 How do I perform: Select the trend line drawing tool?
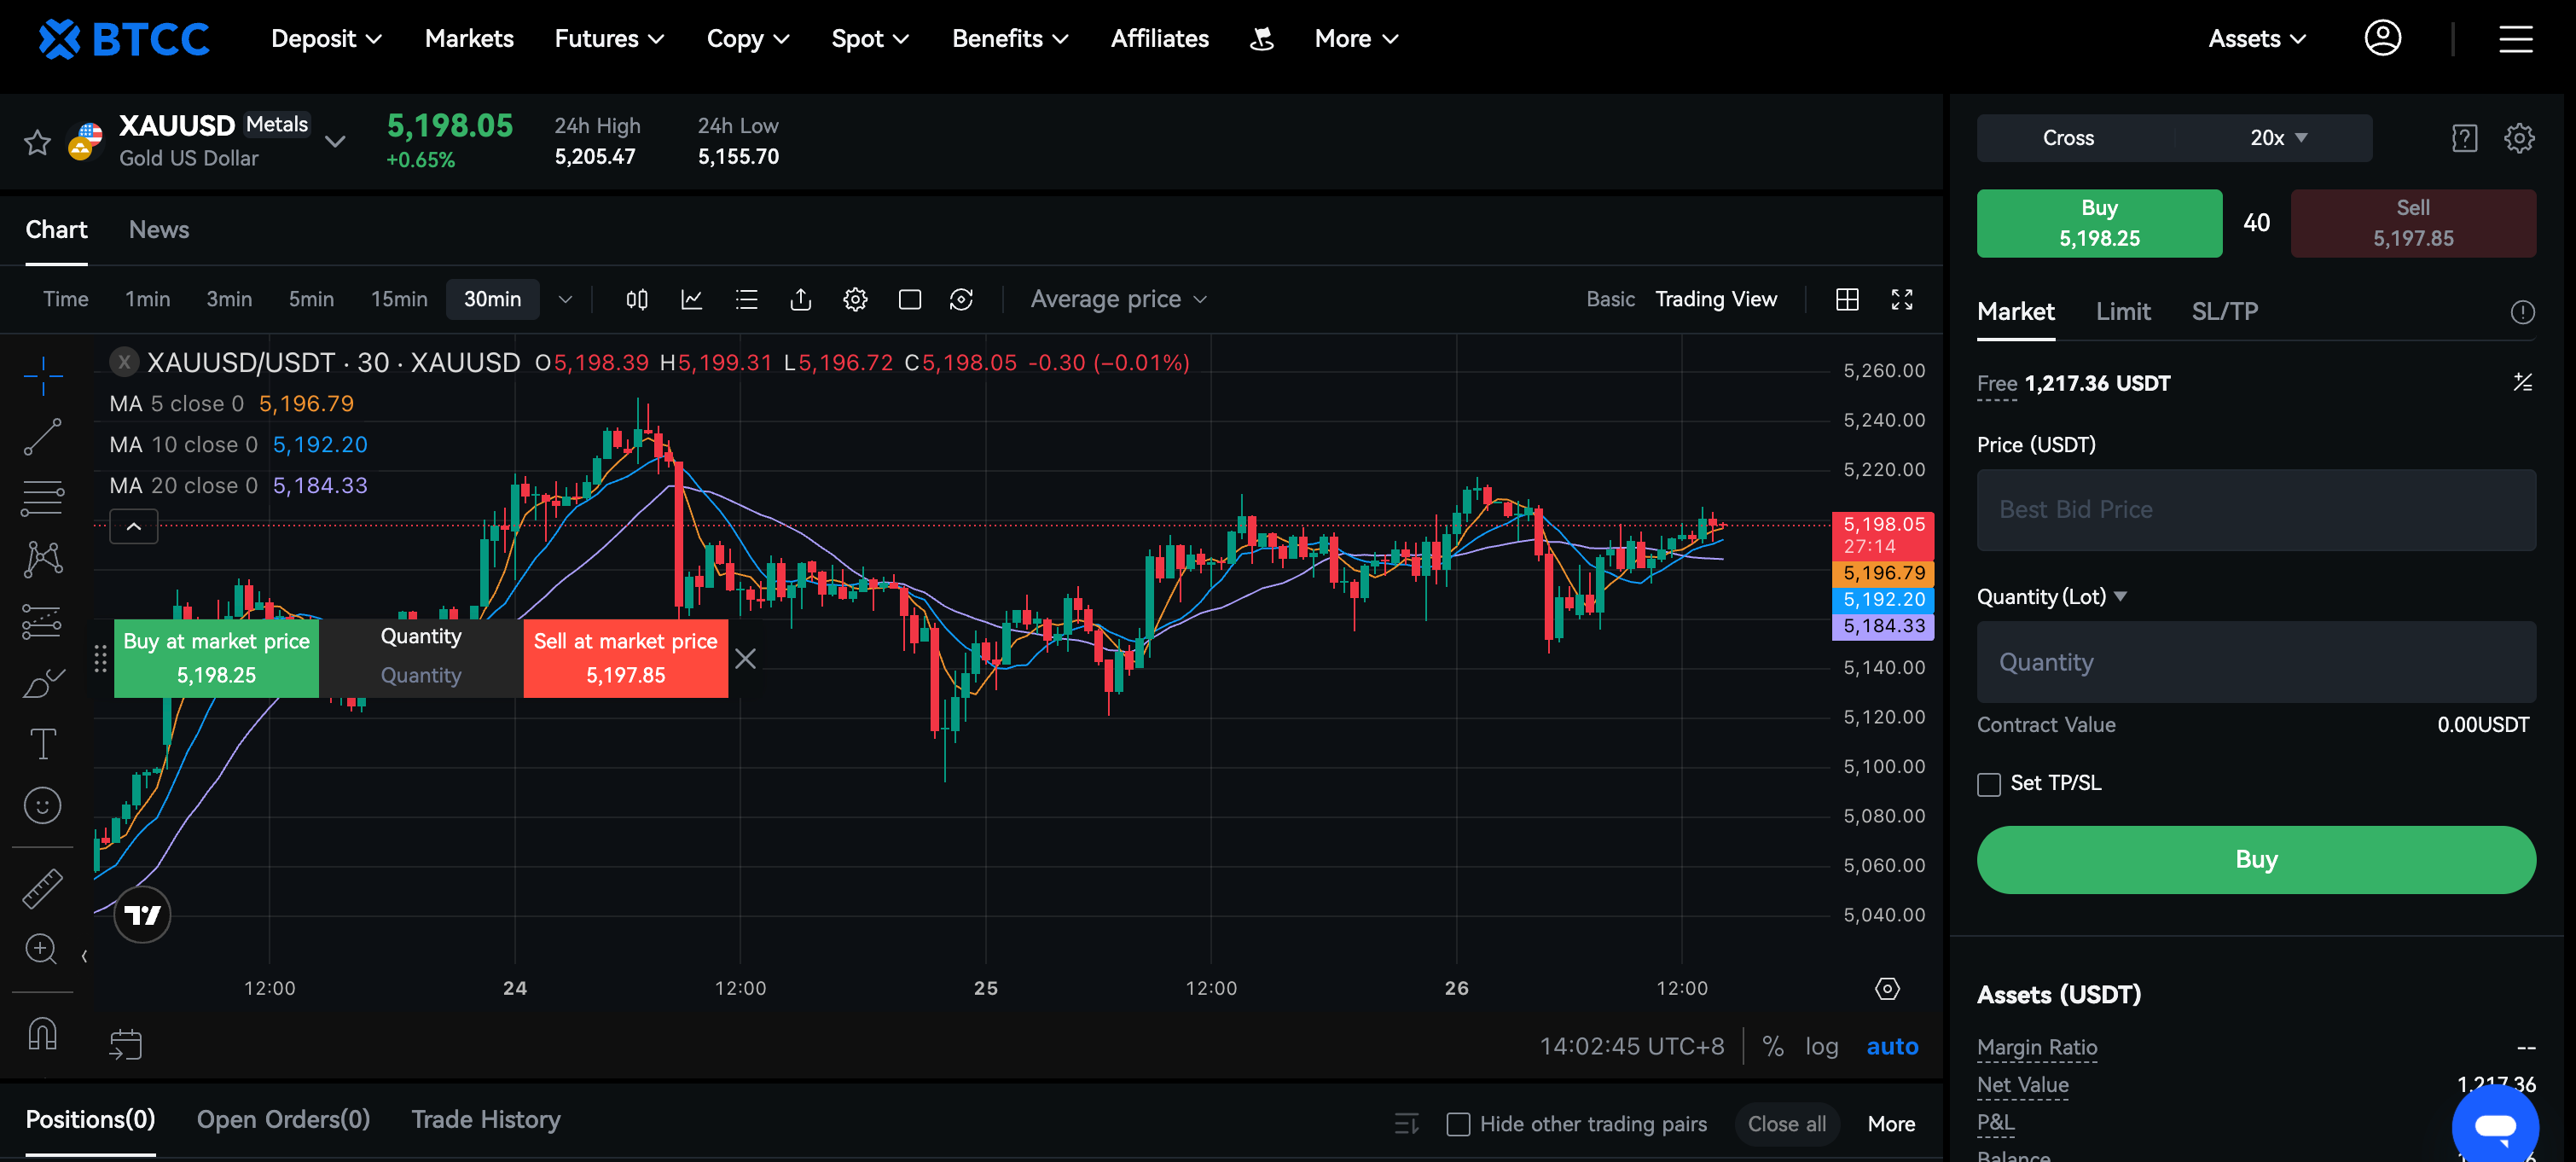click(x=42, y=437)
